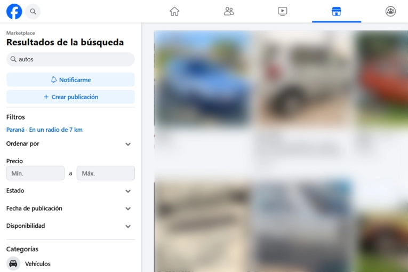The width and height of the screenshot is (408, 272).
Task: Click the Crear publicación button
Action: [70, 97]
